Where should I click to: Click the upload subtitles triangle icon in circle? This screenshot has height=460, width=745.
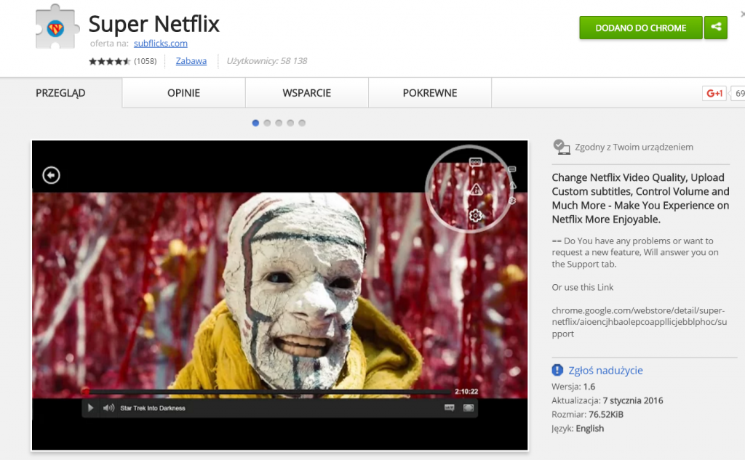[476, 190]
